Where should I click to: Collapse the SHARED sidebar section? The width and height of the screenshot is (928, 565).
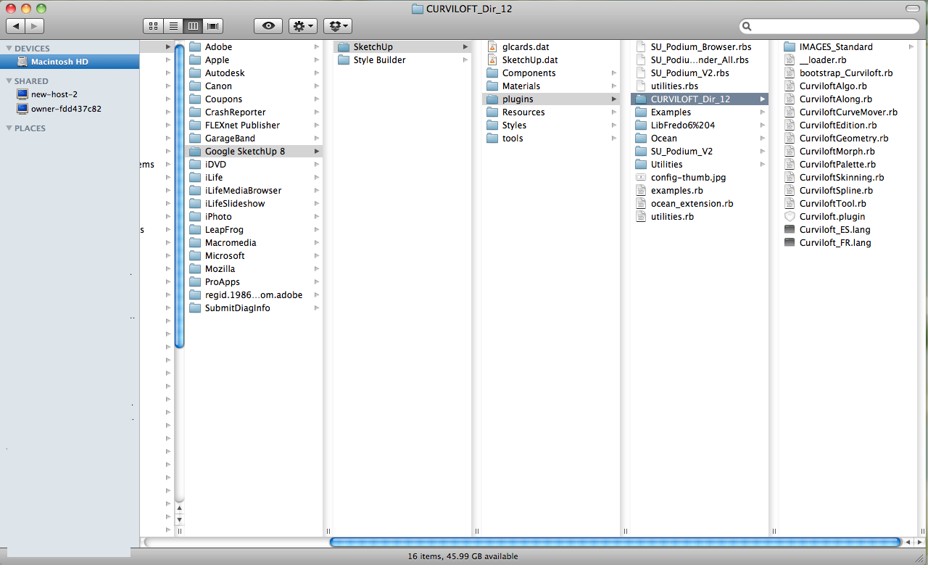tap(9, 81)
